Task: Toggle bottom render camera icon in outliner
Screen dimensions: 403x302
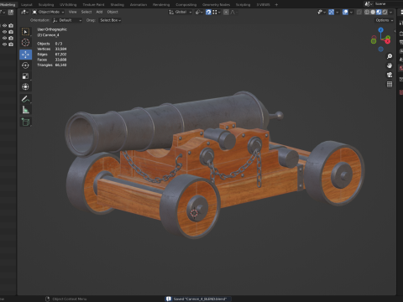Action: point(11,44)
